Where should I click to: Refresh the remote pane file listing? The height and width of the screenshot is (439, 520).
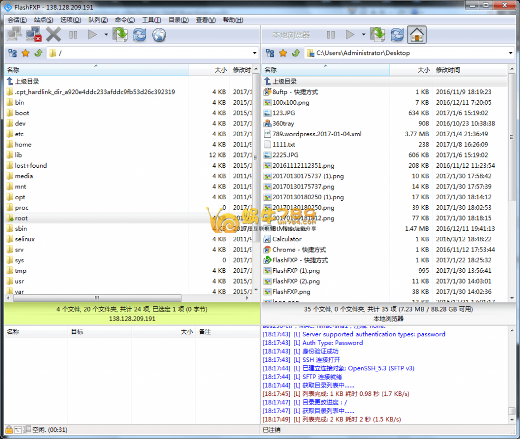pos(139,35)
